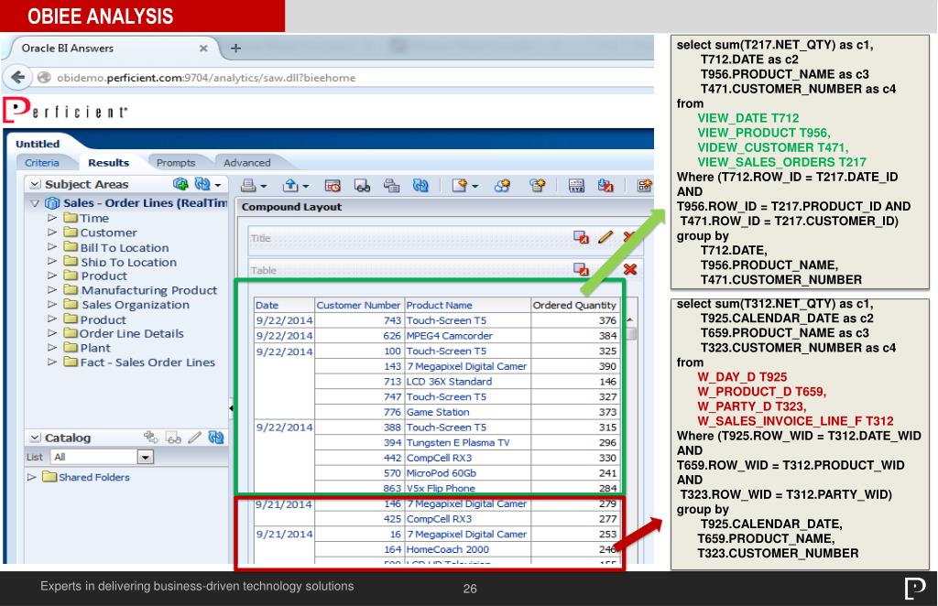The width and height of the screenshot is (938, 606).
Task: Click the Customer Number column header
Action: [x=358, y=306]
